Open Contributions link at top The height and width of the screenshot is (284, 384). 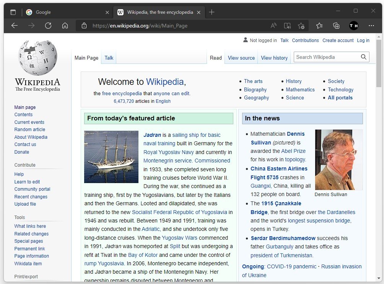click(305, 41)
